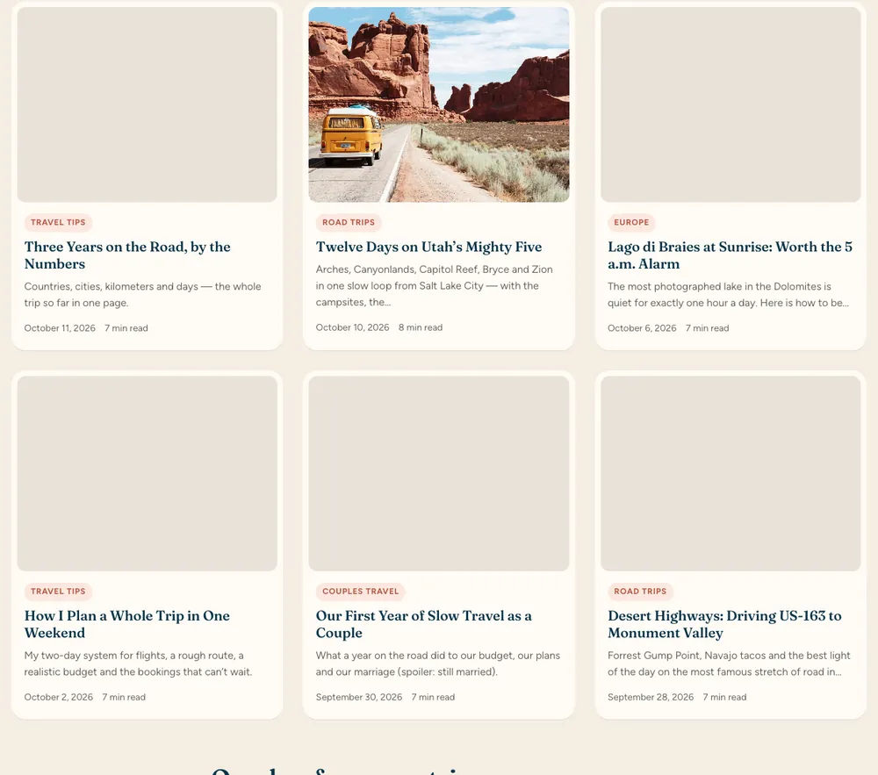Open image placeholder above Desert Highways post

coord(730,473)
